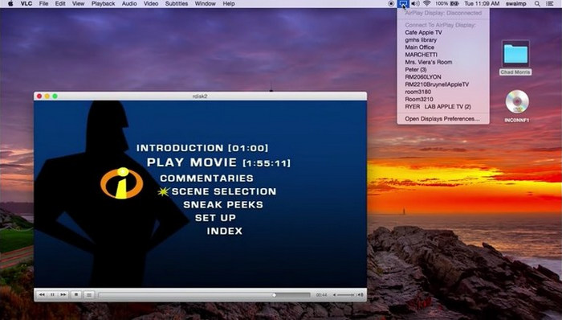
Task: Select the Chad Morris desktop folder
Action: [x=515, y=57]
